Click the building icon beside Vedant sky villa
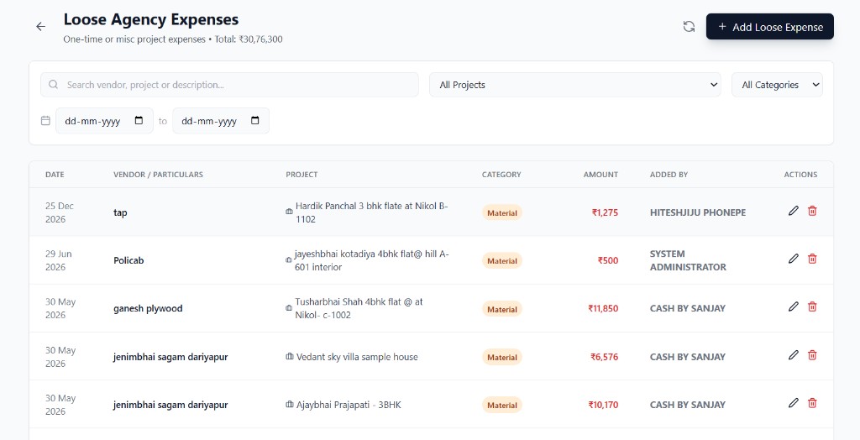 (290, 357)
